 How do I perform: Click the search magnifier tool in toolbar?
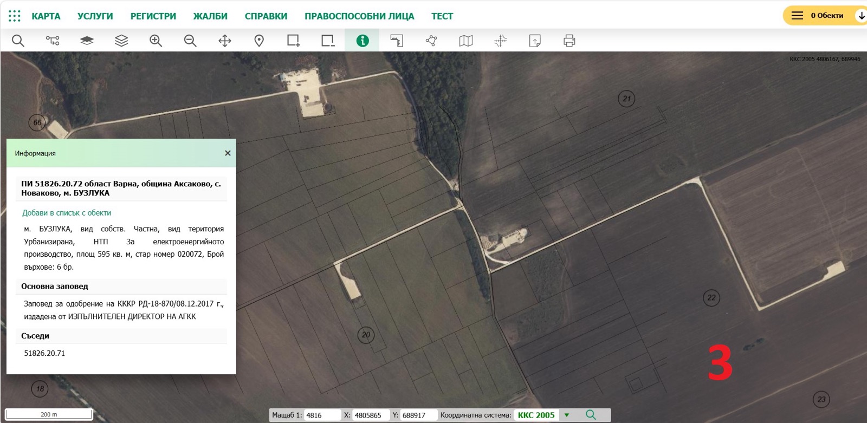(x=18, y=41)
